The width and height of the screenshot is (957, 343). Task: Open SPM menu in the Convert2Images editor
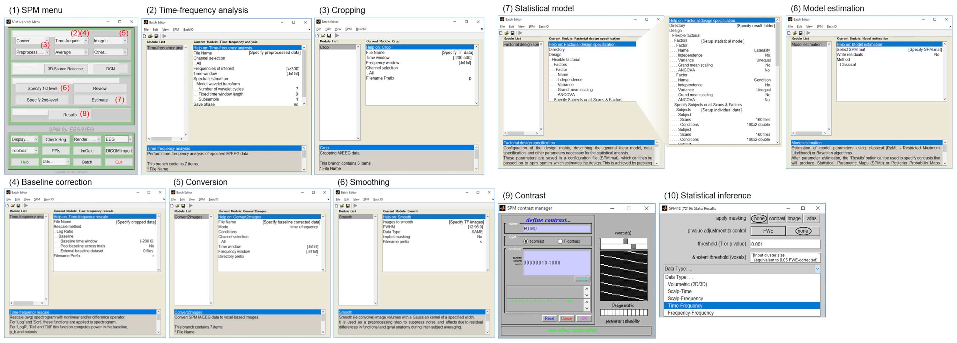point(201,199)
